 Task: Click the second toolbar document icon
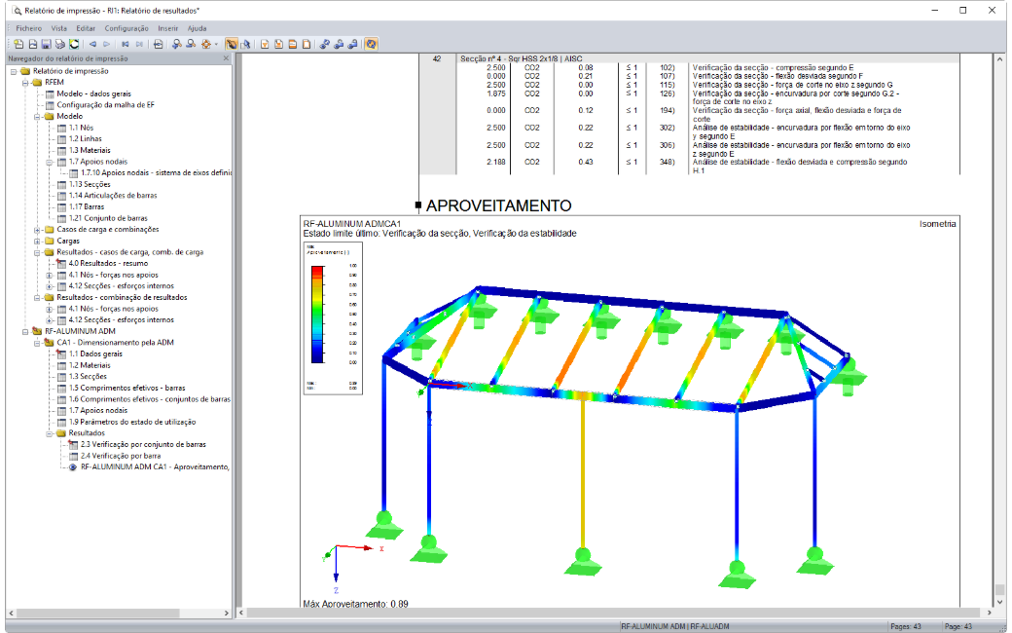point(32,44)
